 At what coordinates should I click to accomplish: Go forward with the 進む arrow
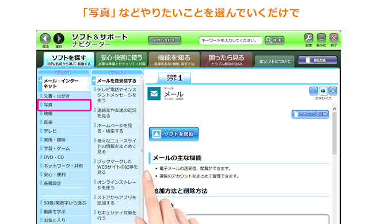coord(59,38)
